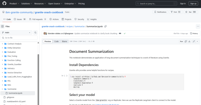Click the commit author avatars
201x105 pixels.
(x=45, y=33)
